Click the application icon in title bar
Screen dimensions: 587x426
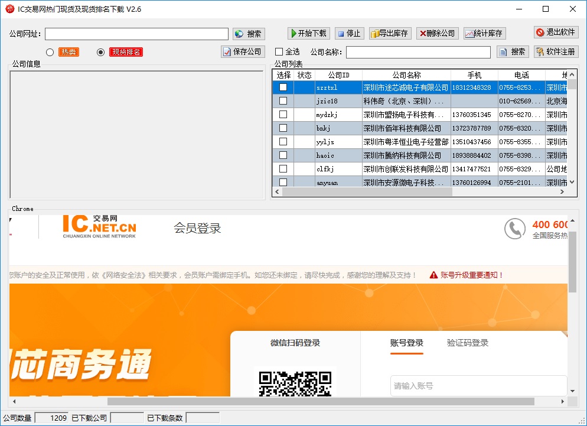(x=9, y=9)
